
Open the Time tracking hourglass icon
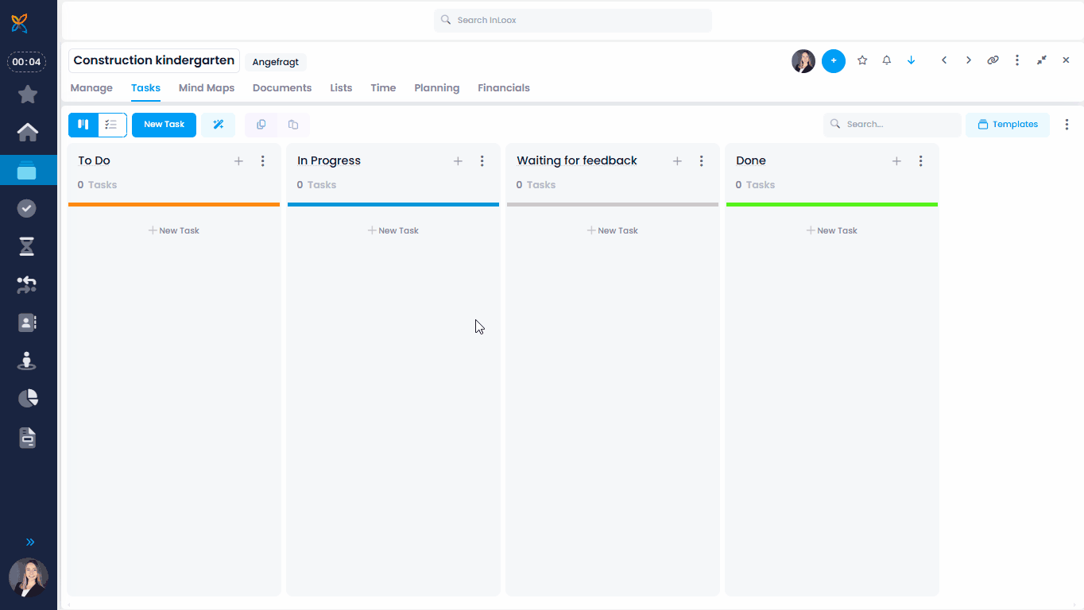pyautogui.click(x=26, y=246)
